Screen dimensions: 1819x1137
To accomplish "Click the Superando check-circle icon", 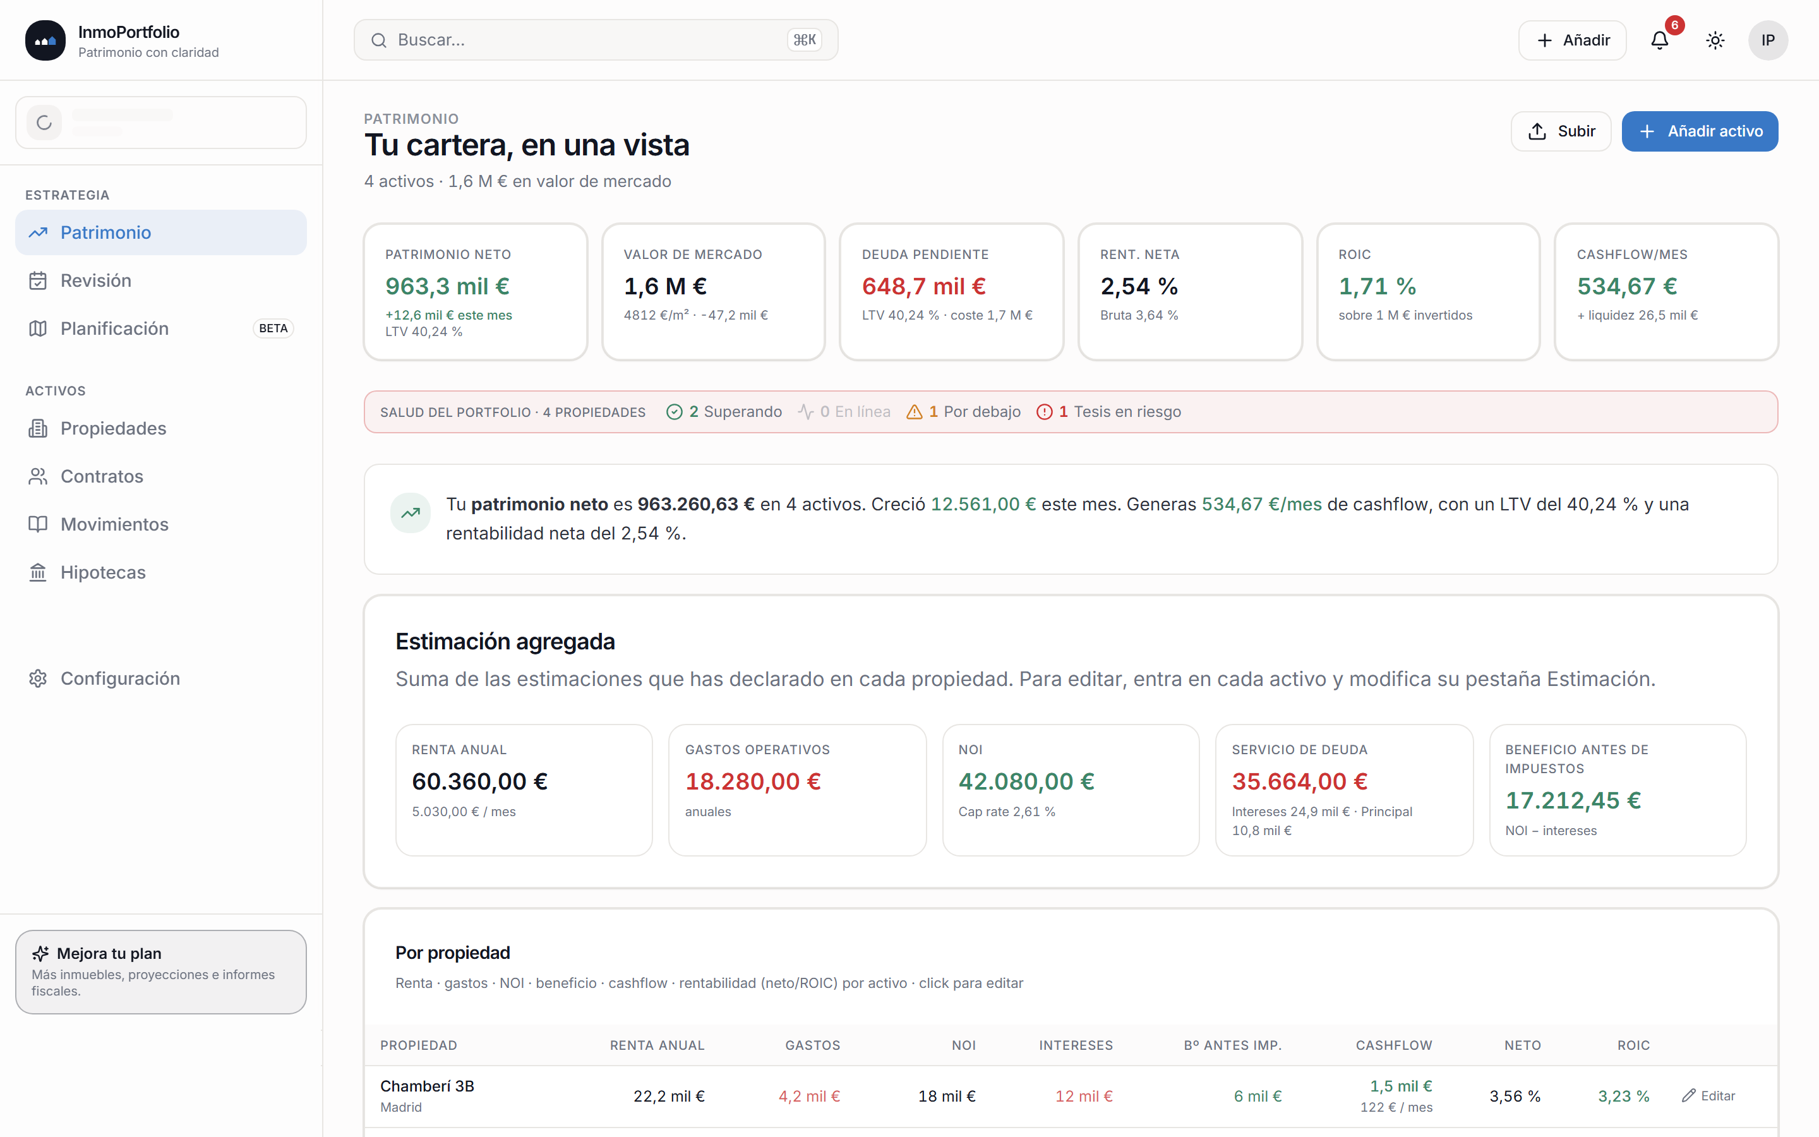I will 675,412.
